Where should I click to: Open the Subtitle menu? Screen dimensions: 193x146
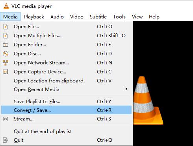point(98,17)
